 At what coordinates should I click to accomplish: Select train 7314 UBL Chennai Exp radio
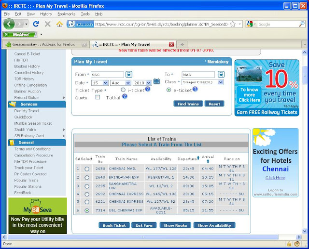pyautogui.click(x=87, y=210)
